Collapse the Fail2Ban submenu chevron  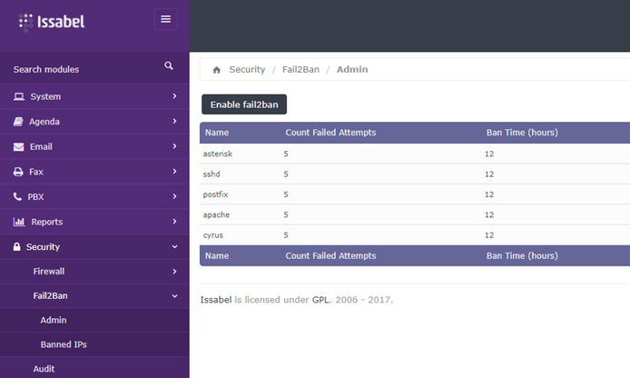pos(174,296)
